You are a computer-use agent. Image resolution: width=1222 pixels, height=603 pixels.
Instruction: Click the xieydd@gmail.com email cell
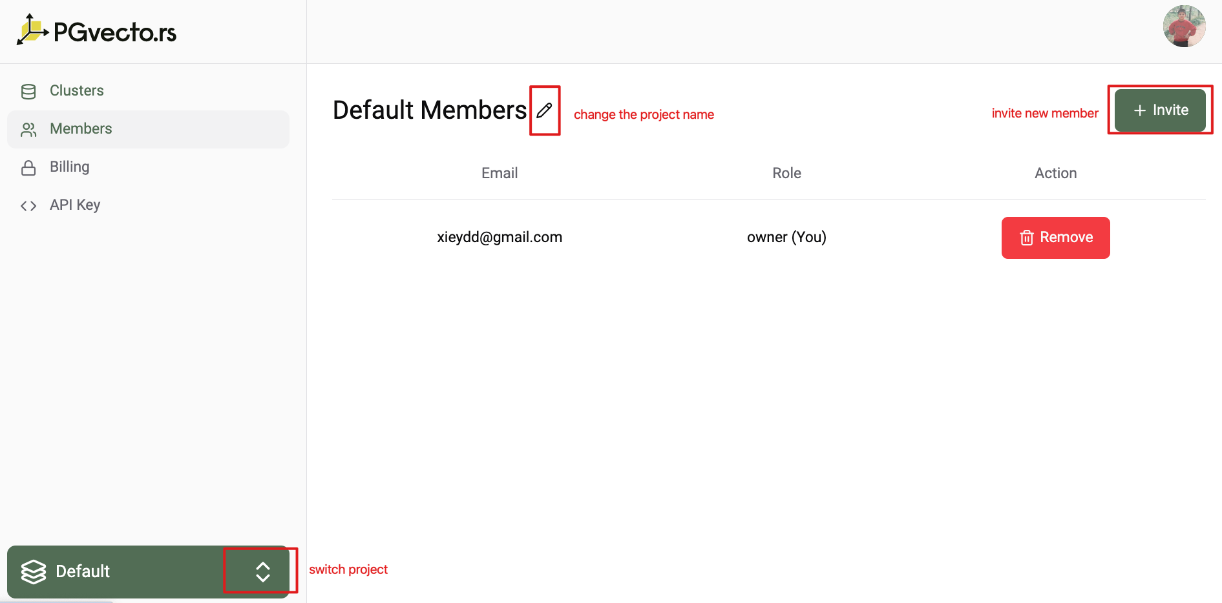(x=499, y=237)
